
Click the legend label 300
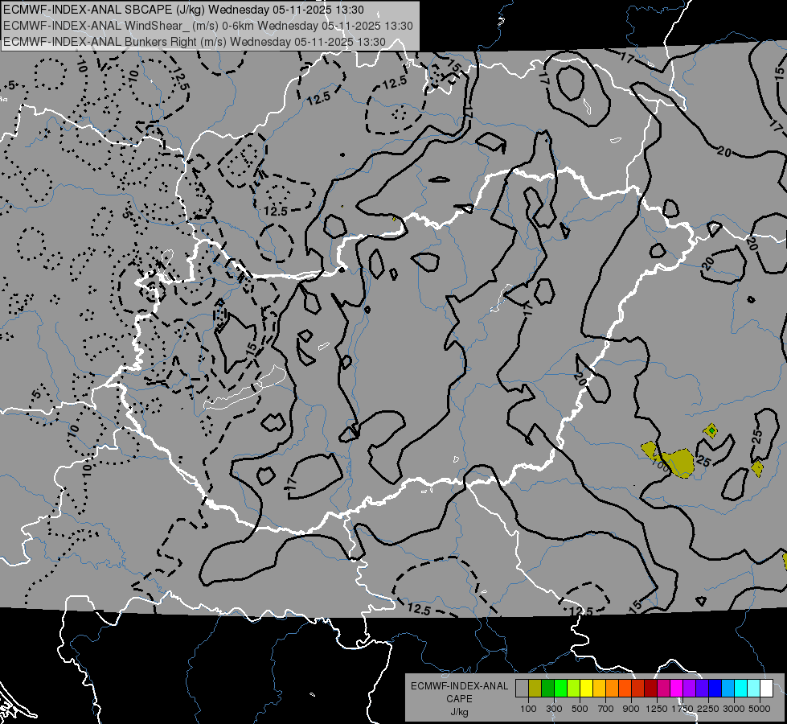click(x=554, y=709)
